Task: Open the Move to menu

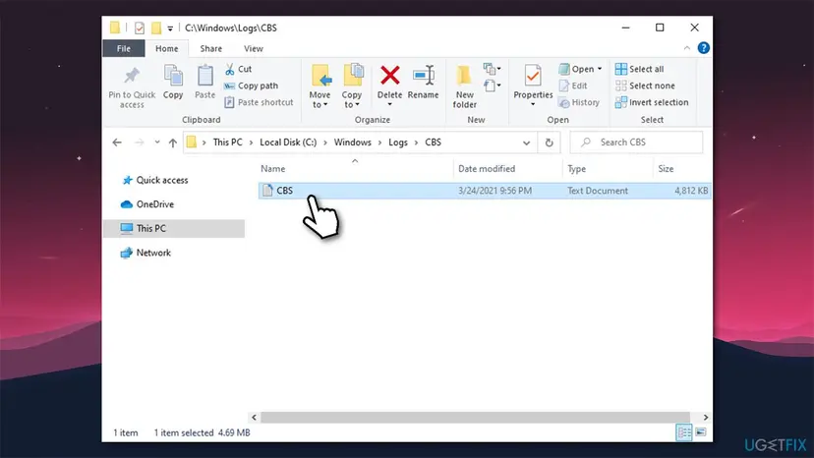Action: click(x=320, y=86)
